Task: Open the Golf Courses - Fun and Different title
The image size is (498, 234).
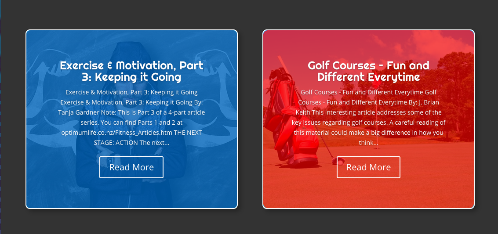Action: [x=368, y=71]
